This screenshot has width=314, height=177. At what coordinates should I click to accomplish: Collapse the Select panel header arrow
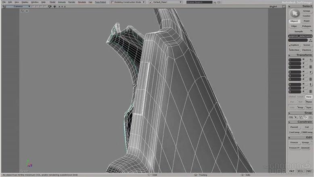pos(289,6)
